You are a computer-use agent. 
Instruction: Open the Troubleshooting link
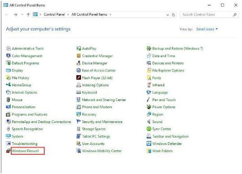click(25, 144)
